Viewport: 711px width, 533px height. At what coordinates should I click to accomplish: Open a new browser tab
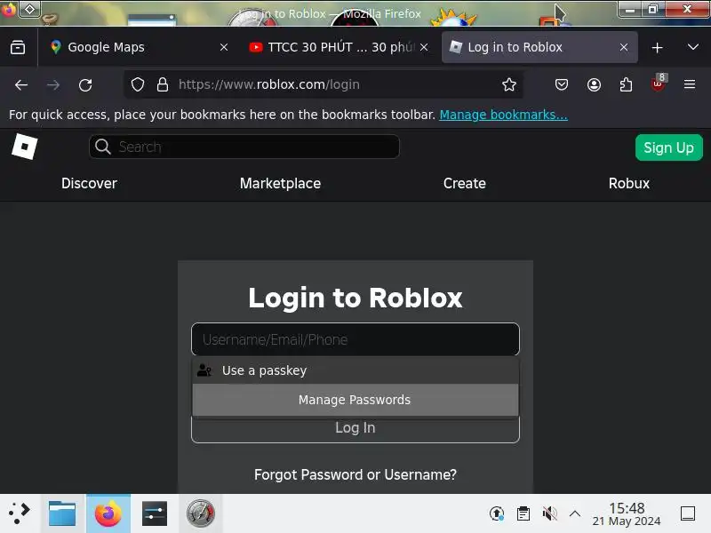657,48
